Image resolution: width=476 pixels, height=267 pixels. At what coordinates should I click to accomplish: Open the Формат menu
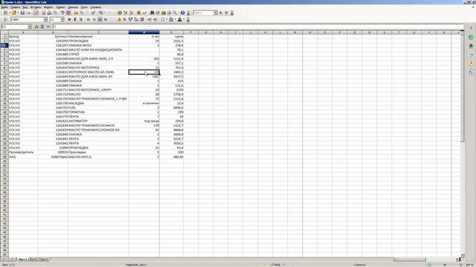(48, 7)
